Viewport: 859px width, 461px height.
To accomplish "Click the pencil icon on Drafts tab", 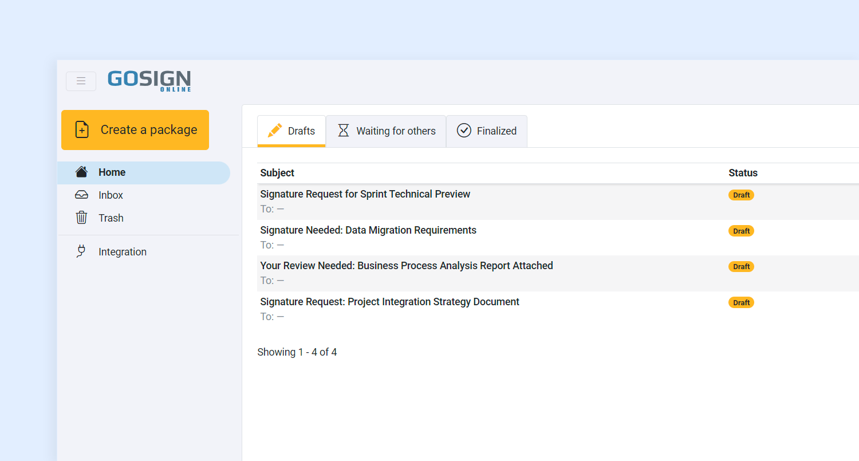I will 275,131.
